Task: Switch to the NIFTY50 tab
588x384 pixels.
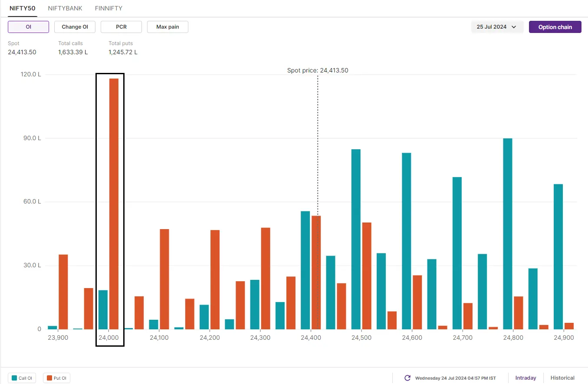Action: click(x=23, y=8)
